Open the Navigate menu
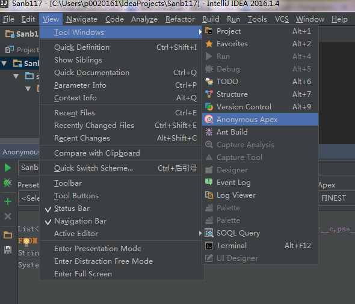The width and height of the screenshot is (355, 304). pyautogui.click(x=82, y=19)
